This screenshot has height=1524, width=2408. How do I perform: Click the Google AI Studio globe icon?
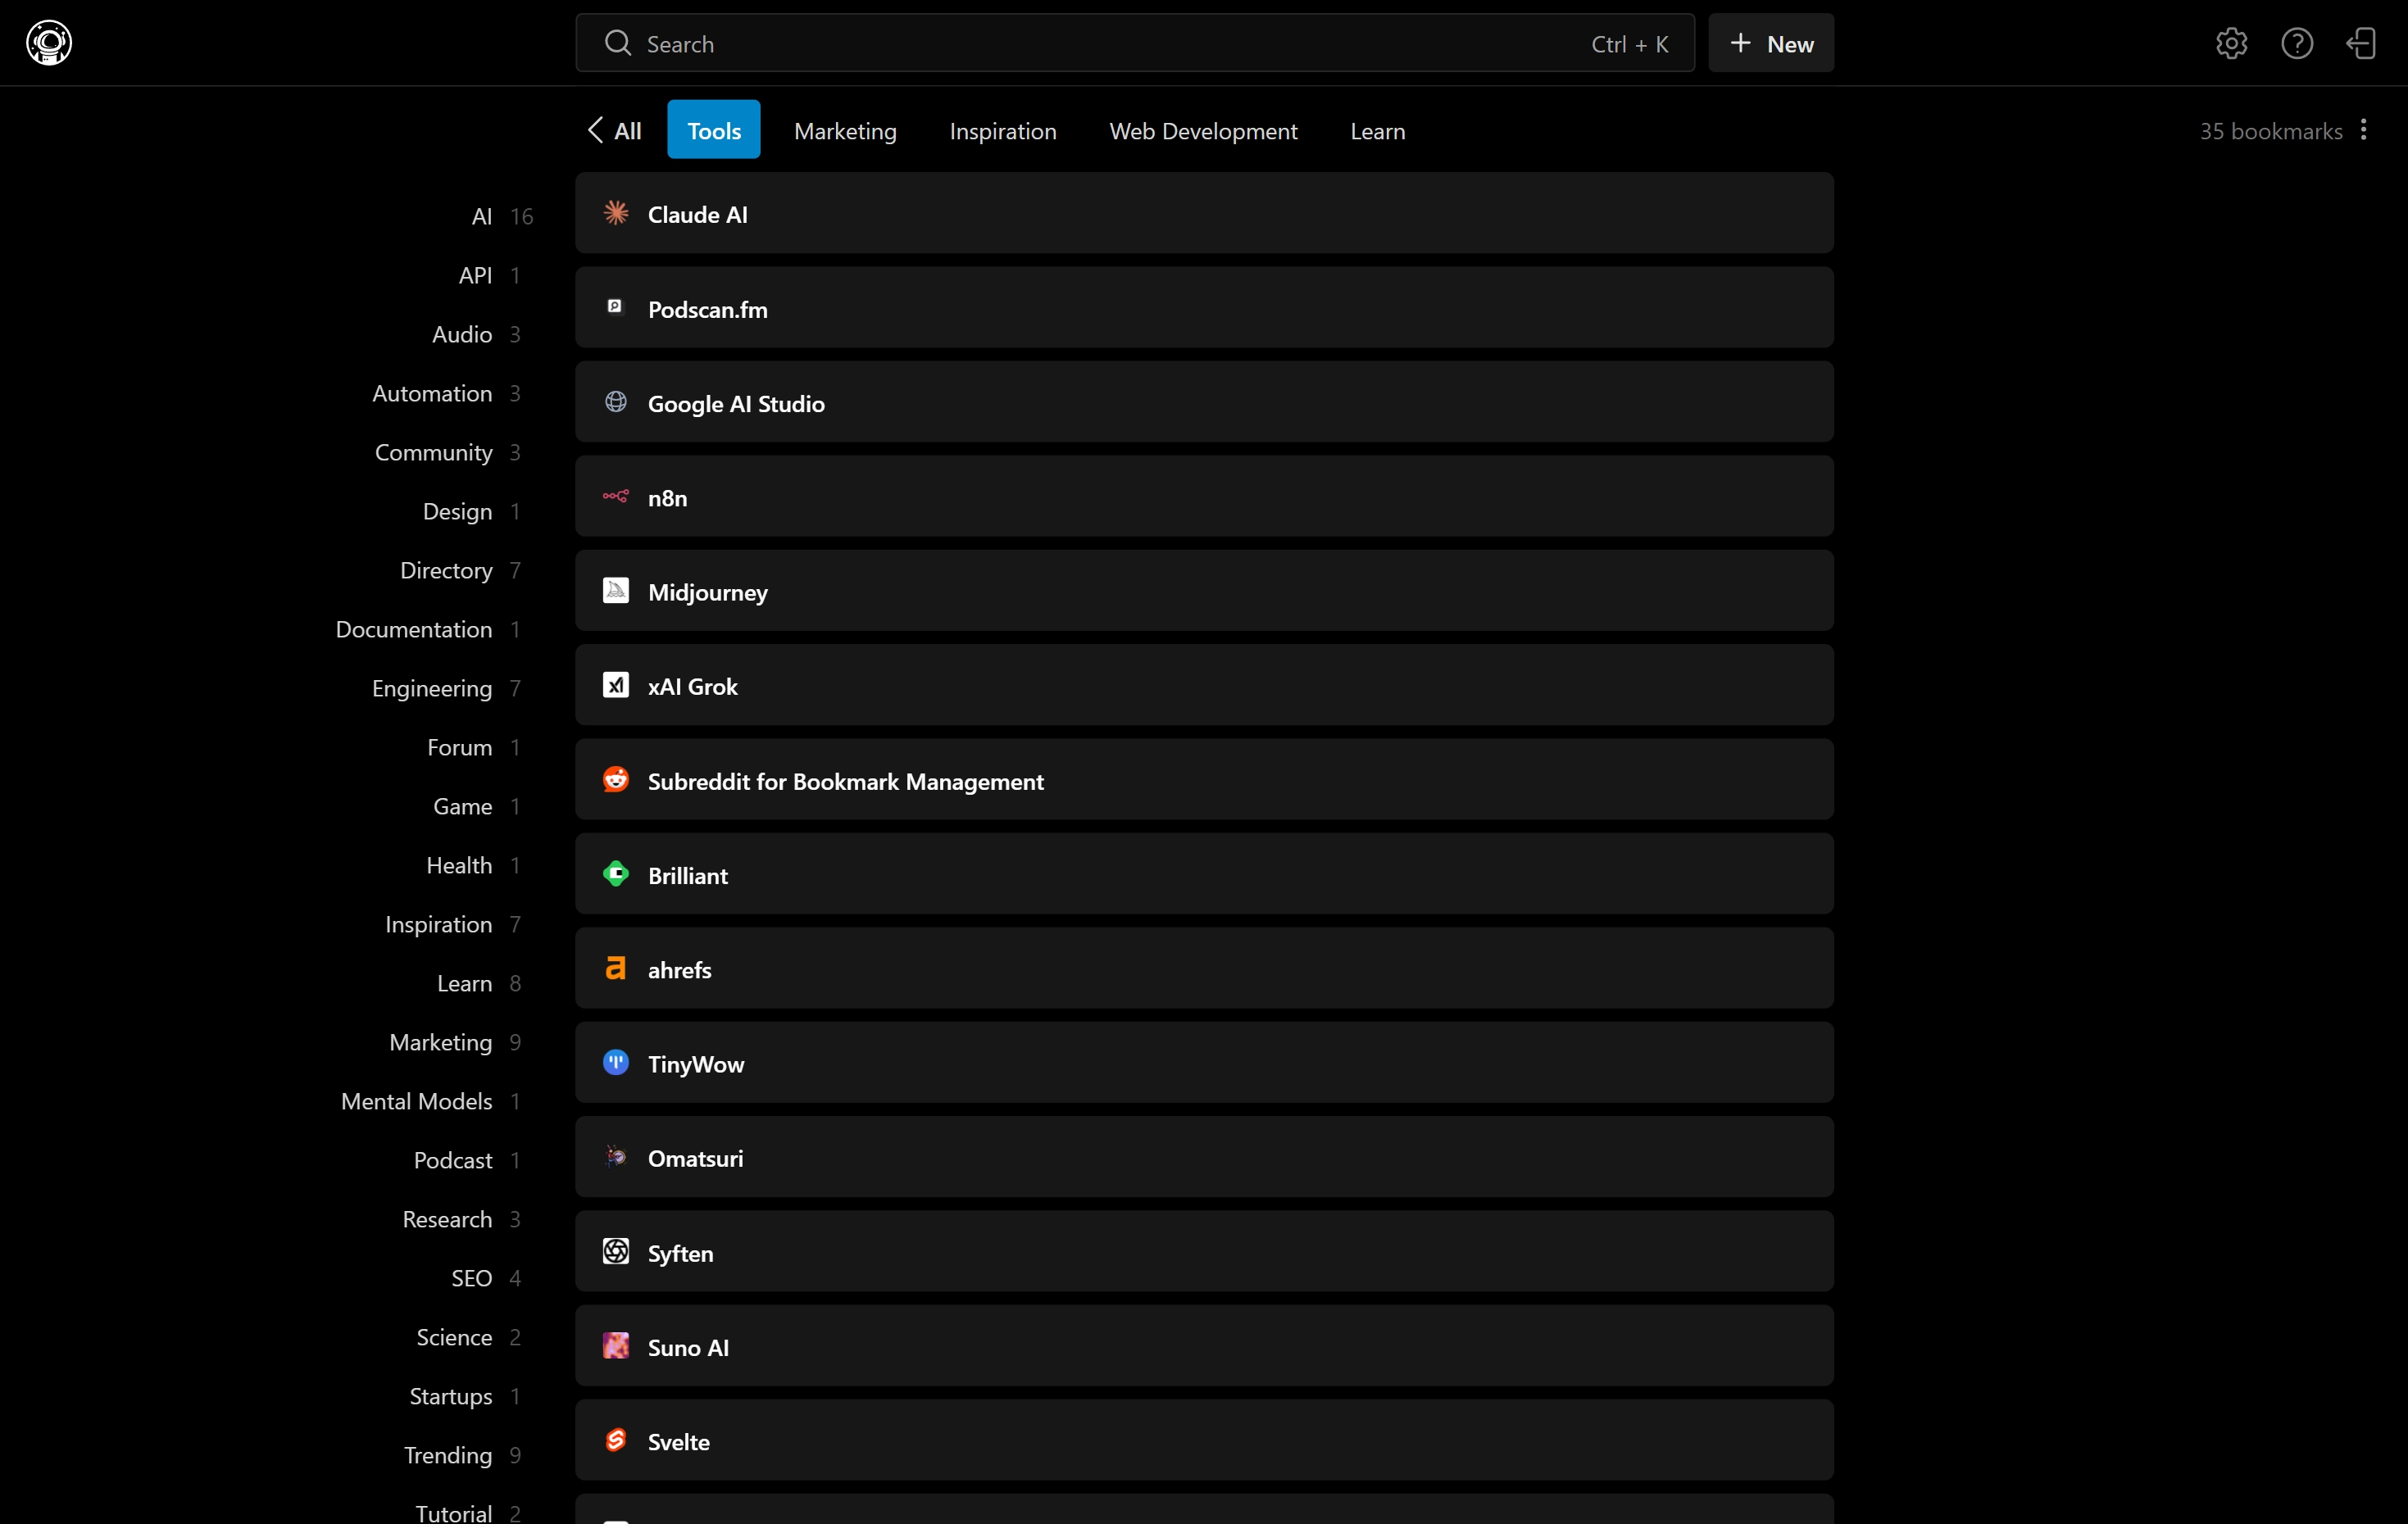tap(616, 402)
